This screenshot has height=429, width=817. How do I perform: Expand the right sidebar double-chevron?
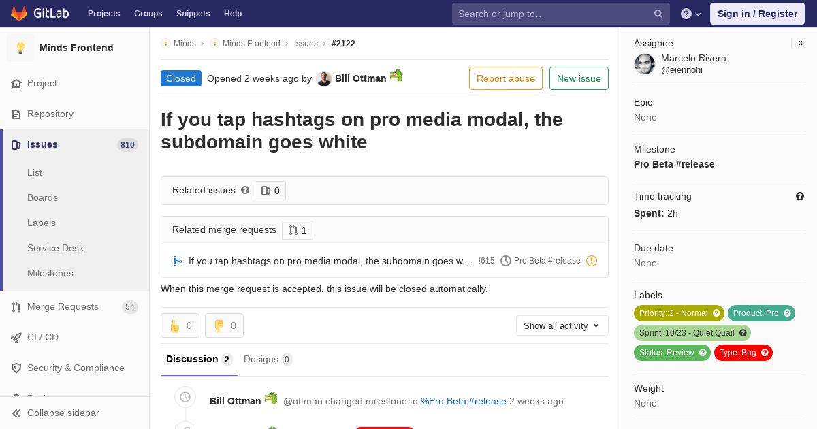pos(801,43)
